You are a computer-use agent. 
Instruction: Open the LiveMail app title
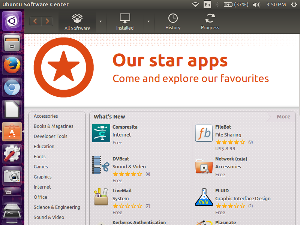(122, 191)
